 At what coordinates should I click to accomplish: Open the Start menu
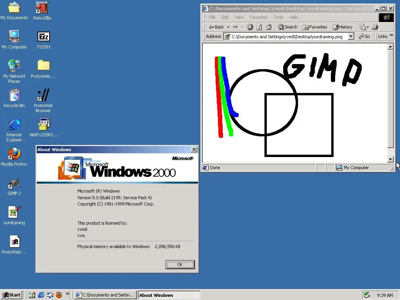pyautogui.click(x=11, y=295)
